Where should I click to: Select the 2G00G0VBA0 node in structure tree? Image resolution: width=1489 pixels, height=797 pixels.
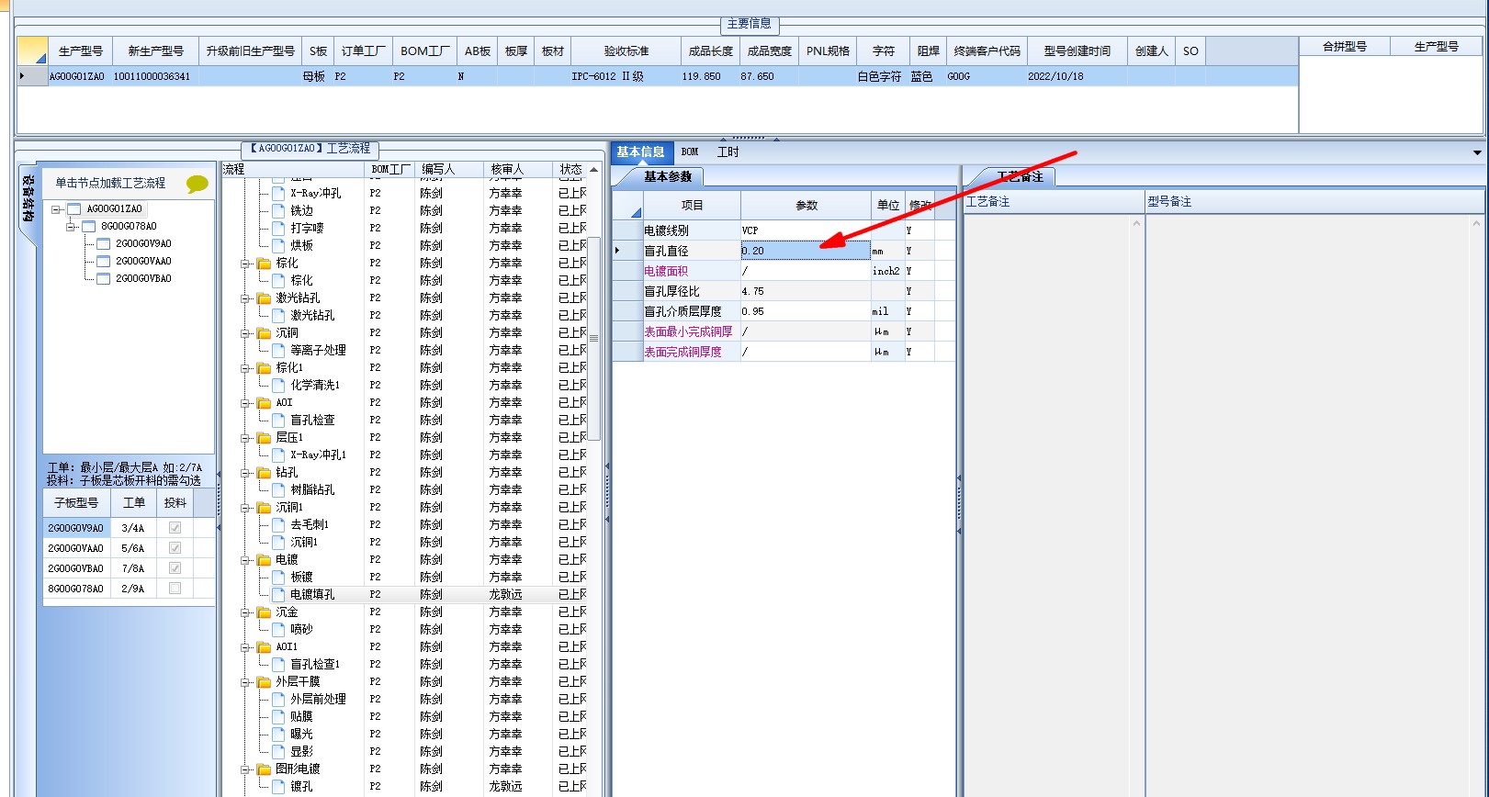click(x=143, y=278)
